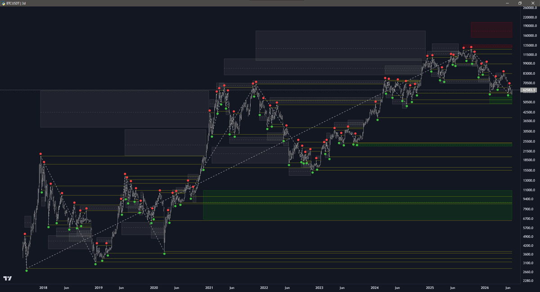Click the 70500.0 price axis label

click(529, 83)
